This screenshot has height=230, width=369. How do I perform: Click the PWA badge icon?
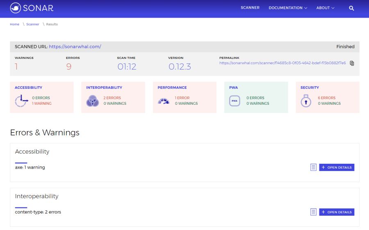click(x=235, y=101)
